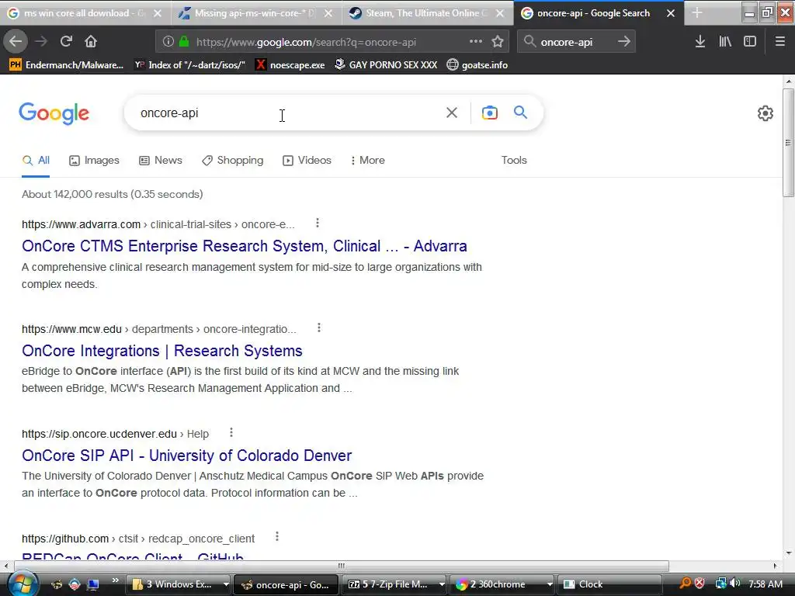Click the green padlock security icon
This screenshot has height=596, width=795.
(184, 42)
